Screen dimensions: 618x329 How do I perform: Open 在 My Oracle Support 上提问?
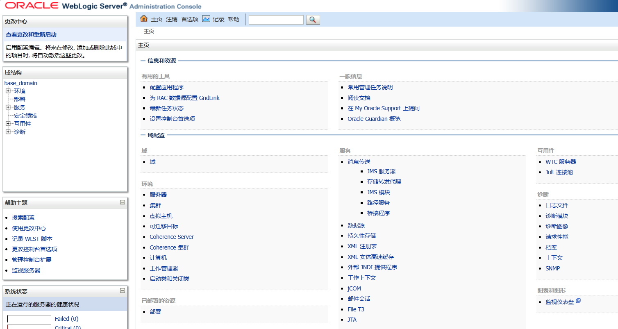[384, 108]
